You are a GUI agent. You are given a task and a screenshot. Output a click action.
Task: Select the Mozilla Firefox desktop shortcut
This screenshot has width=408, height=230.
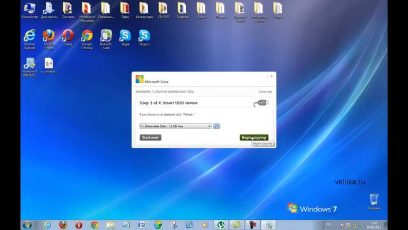[48, 40]
